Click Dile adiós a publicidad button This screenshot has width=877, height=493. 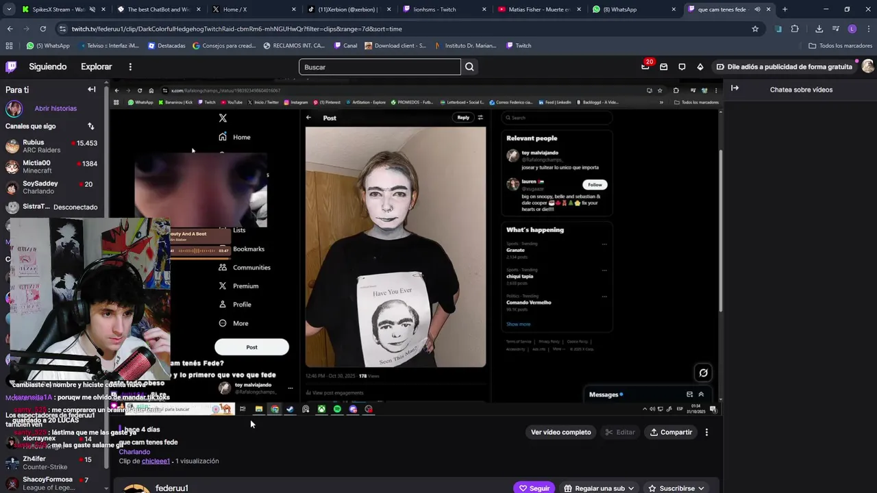pyautogui.click(x=784, y=66)
